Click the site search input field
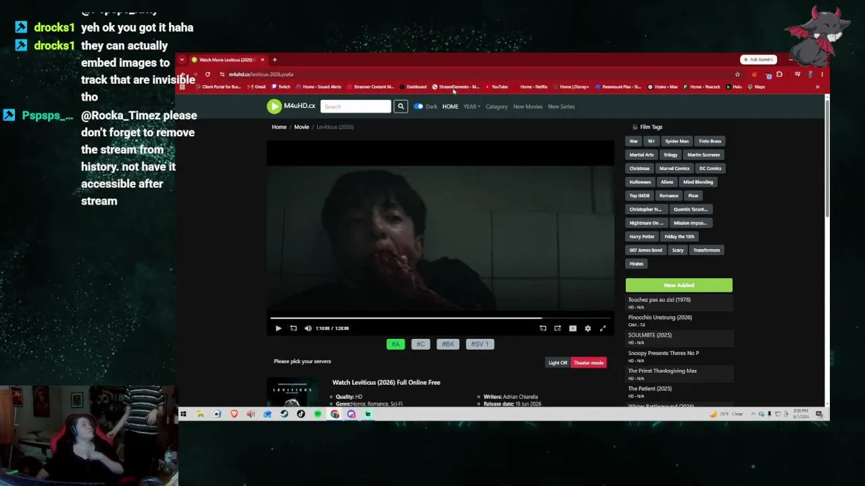Viewport: 865px width, 486px height. tap(355, 106)
